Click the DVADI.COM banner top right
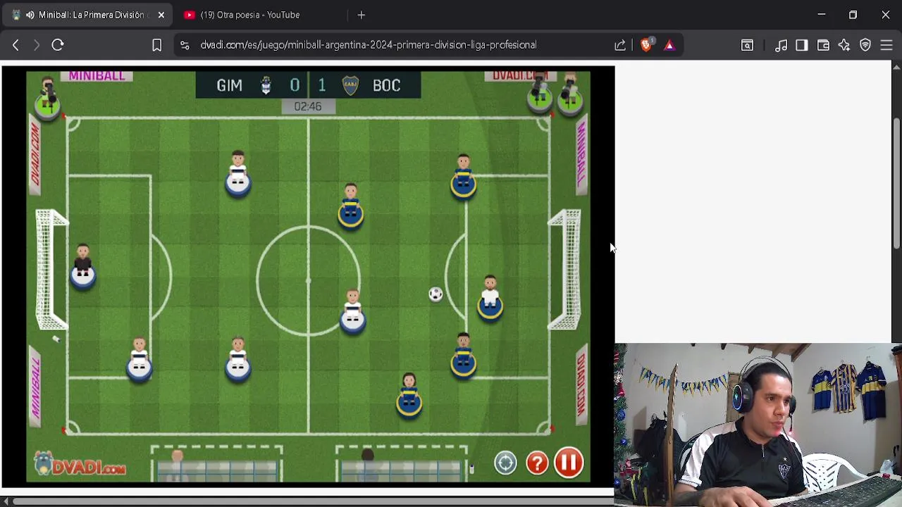Screen dimensions: 902x507 (x=520, y=75)
